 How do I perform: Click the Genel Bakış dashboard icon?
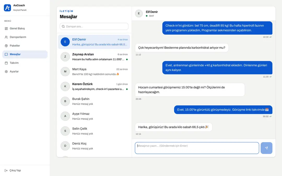tap(6, 29)
